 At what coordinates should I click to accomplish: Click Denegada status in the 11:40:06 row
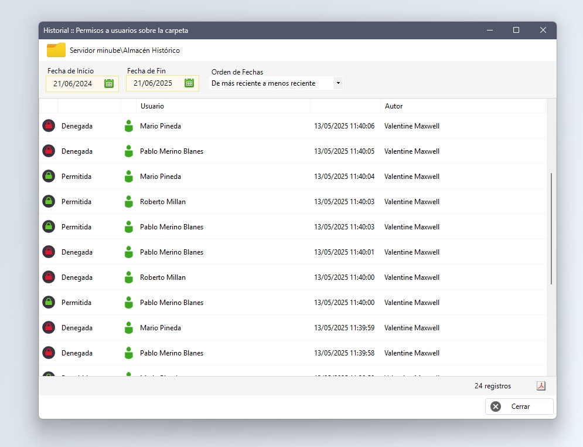click(77, 126)
